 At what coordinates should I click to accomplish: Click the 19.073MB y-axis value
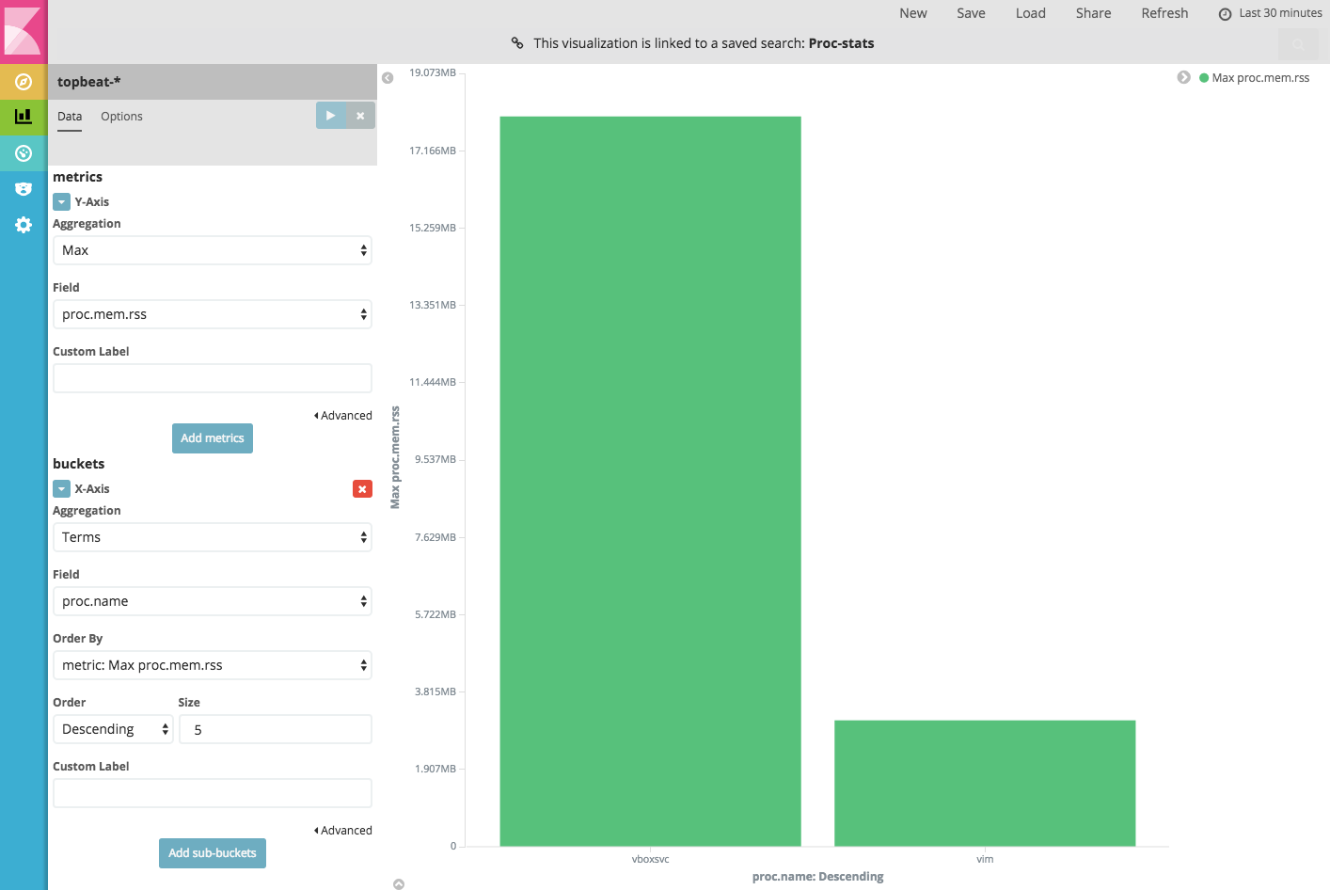433,72
